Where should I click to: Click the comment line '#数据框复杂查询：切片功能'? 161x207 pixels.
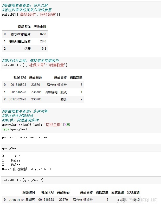point(25,5)
